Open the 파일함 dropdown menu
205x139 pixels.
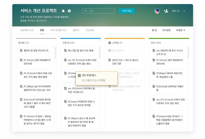pos(180,30)
